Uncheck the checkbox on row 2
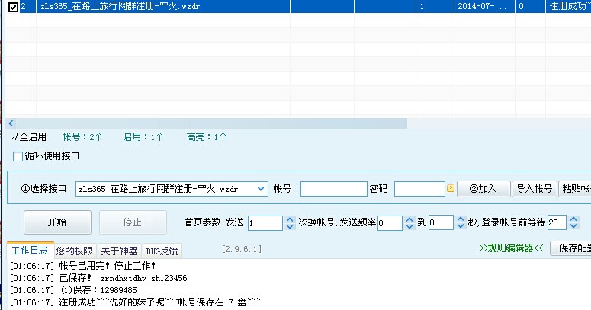Screen dimensions: 591x310 13,7
